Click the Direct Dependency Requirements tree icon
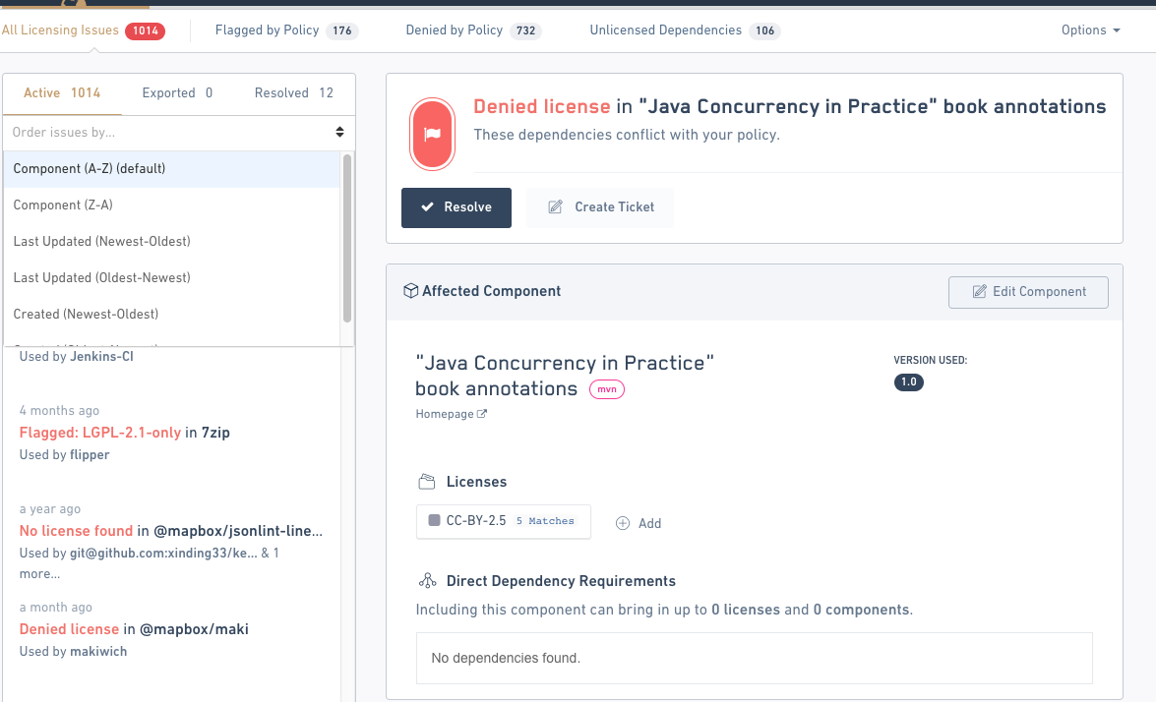1156x702 pixels. tap(427, 581)
